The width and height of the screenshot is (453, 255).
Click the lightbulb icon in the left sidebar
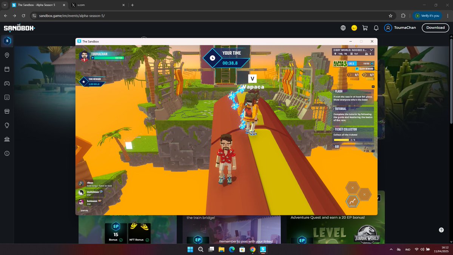(7, 125)
